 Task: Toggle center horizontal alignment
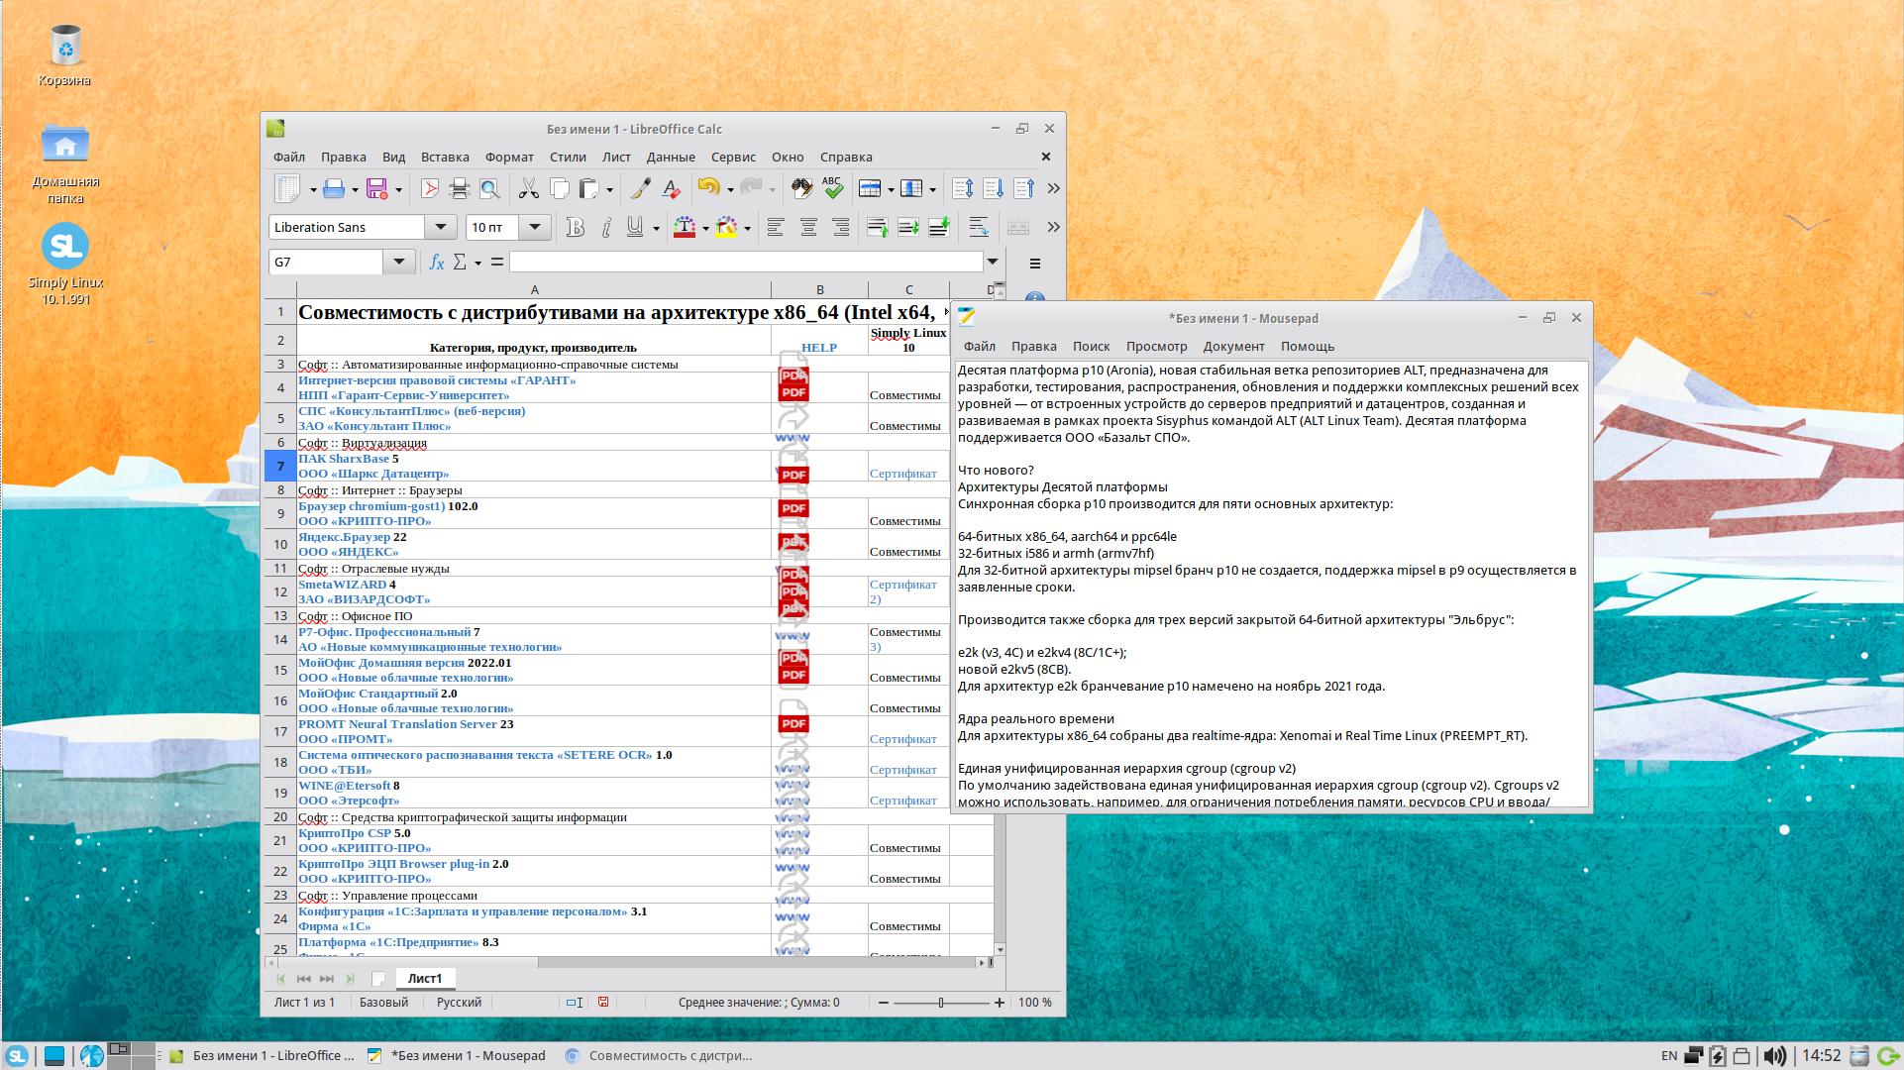coord(808,228)
